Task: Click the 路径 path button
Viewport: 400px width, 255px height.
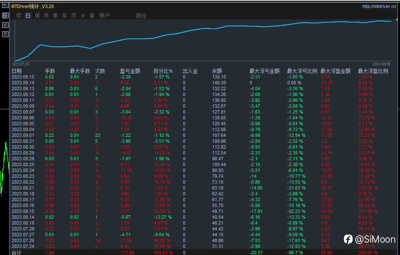Action: coord(141,15)
